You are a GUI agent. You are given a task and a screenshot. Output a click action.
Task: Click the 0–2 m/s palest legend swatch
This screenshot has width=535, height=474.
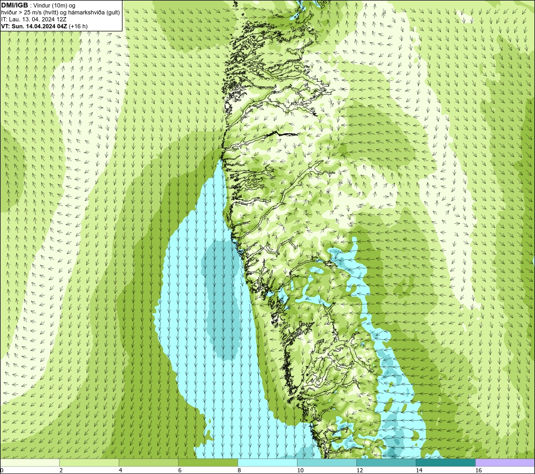click(30, 462)
